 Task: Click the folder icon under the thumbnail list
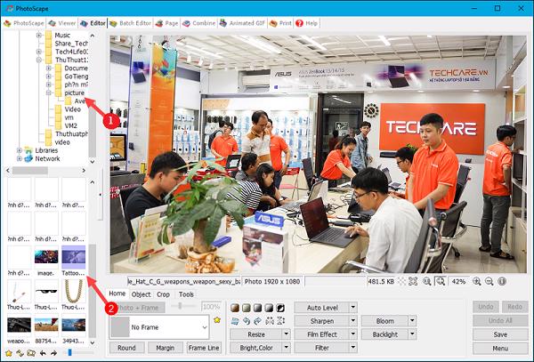pos(31,353)
